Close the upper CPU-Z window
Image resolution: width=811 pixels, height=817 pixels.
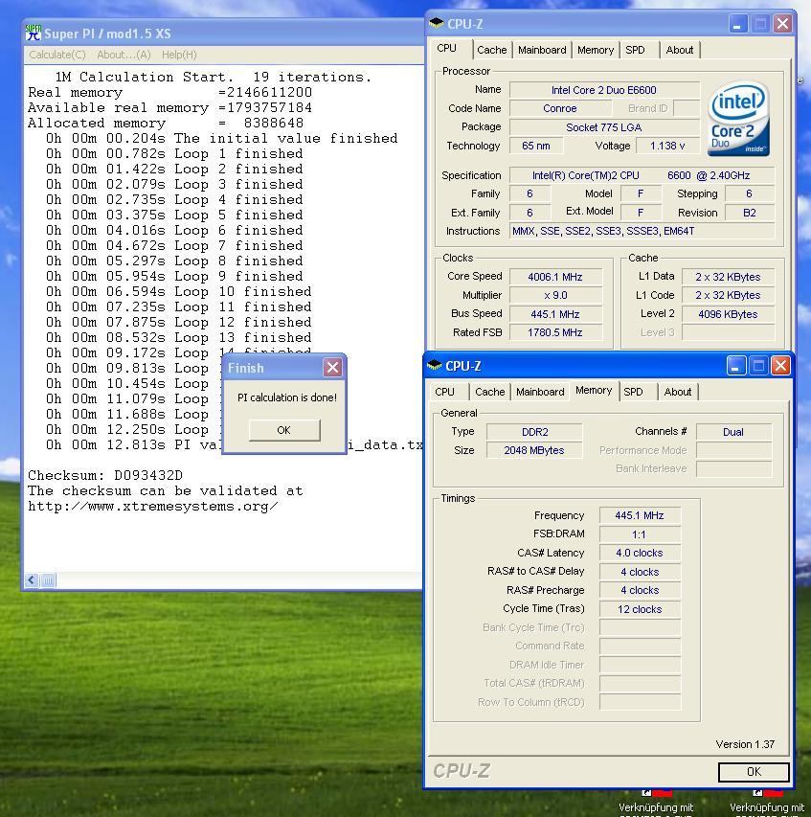(x=782, y=23)
